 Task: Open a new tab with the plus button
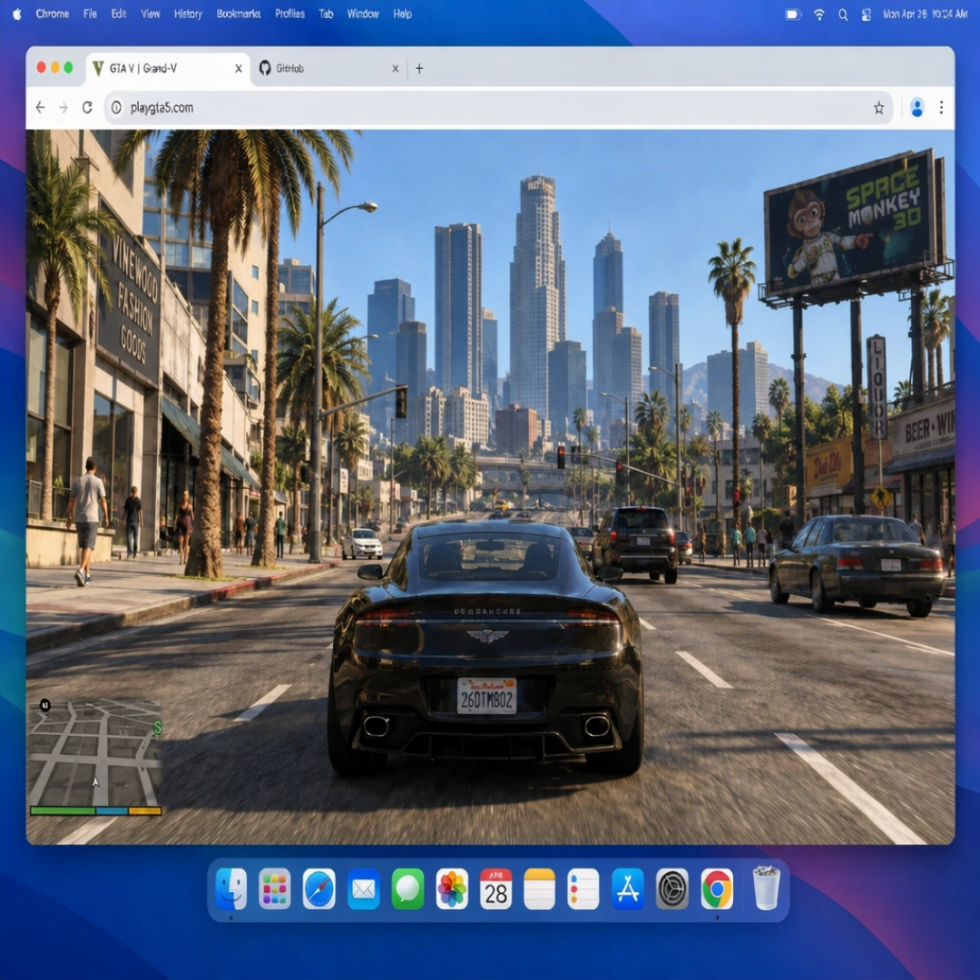(x=419, y=68)
